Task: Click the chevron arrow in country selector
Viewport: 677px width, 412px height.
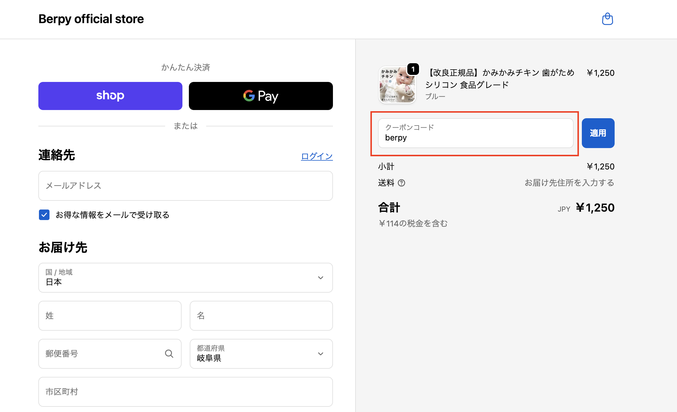Action: pos(320,277)
